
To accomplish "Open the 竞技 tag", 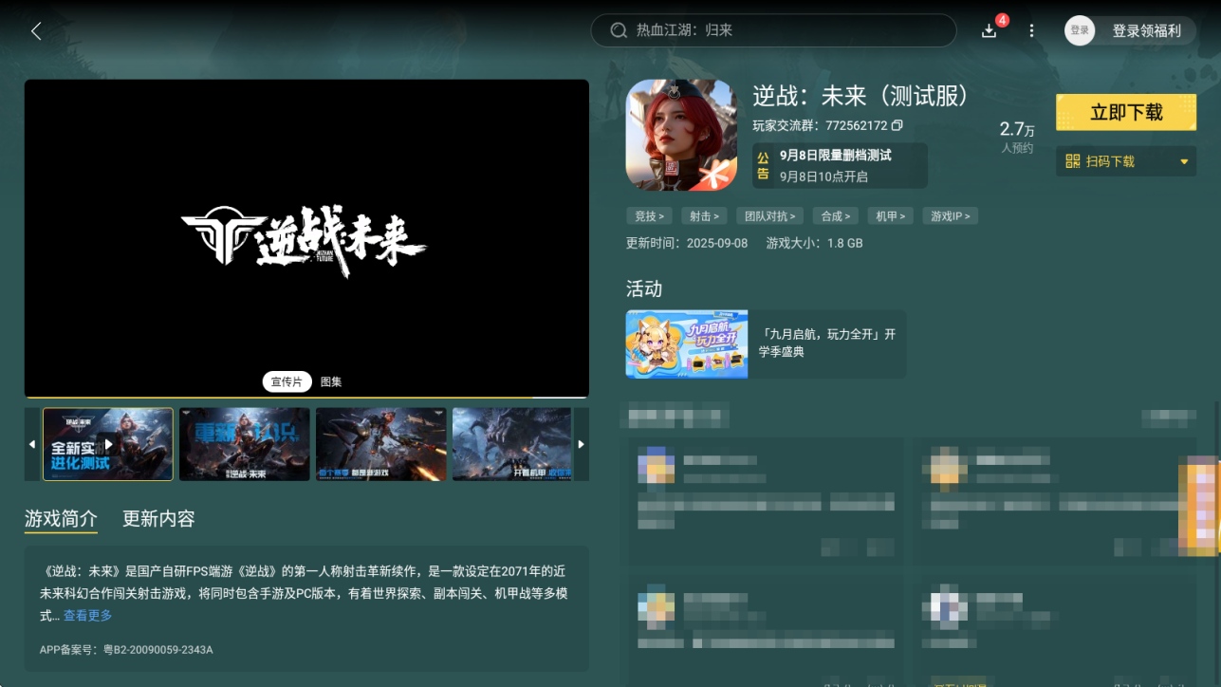I will pyautogui.click(x=650, y=216).
